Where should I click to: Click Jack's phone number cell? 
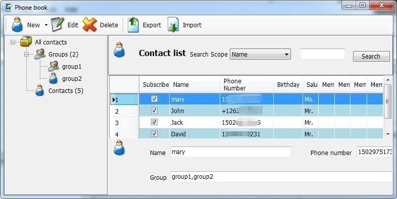247,123
